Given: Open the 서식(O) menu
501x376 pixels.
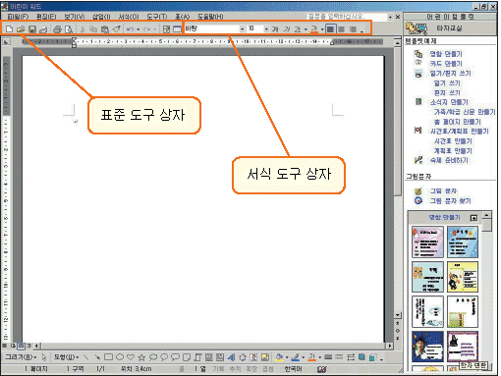Looking at the screenshot, I should (129, 17).
